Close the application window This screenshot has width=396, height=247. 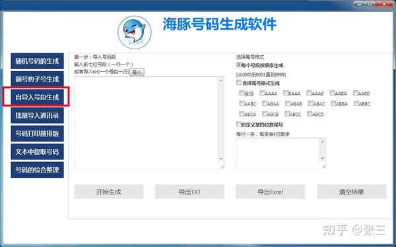pyautogui.click(x=384, y=3)
